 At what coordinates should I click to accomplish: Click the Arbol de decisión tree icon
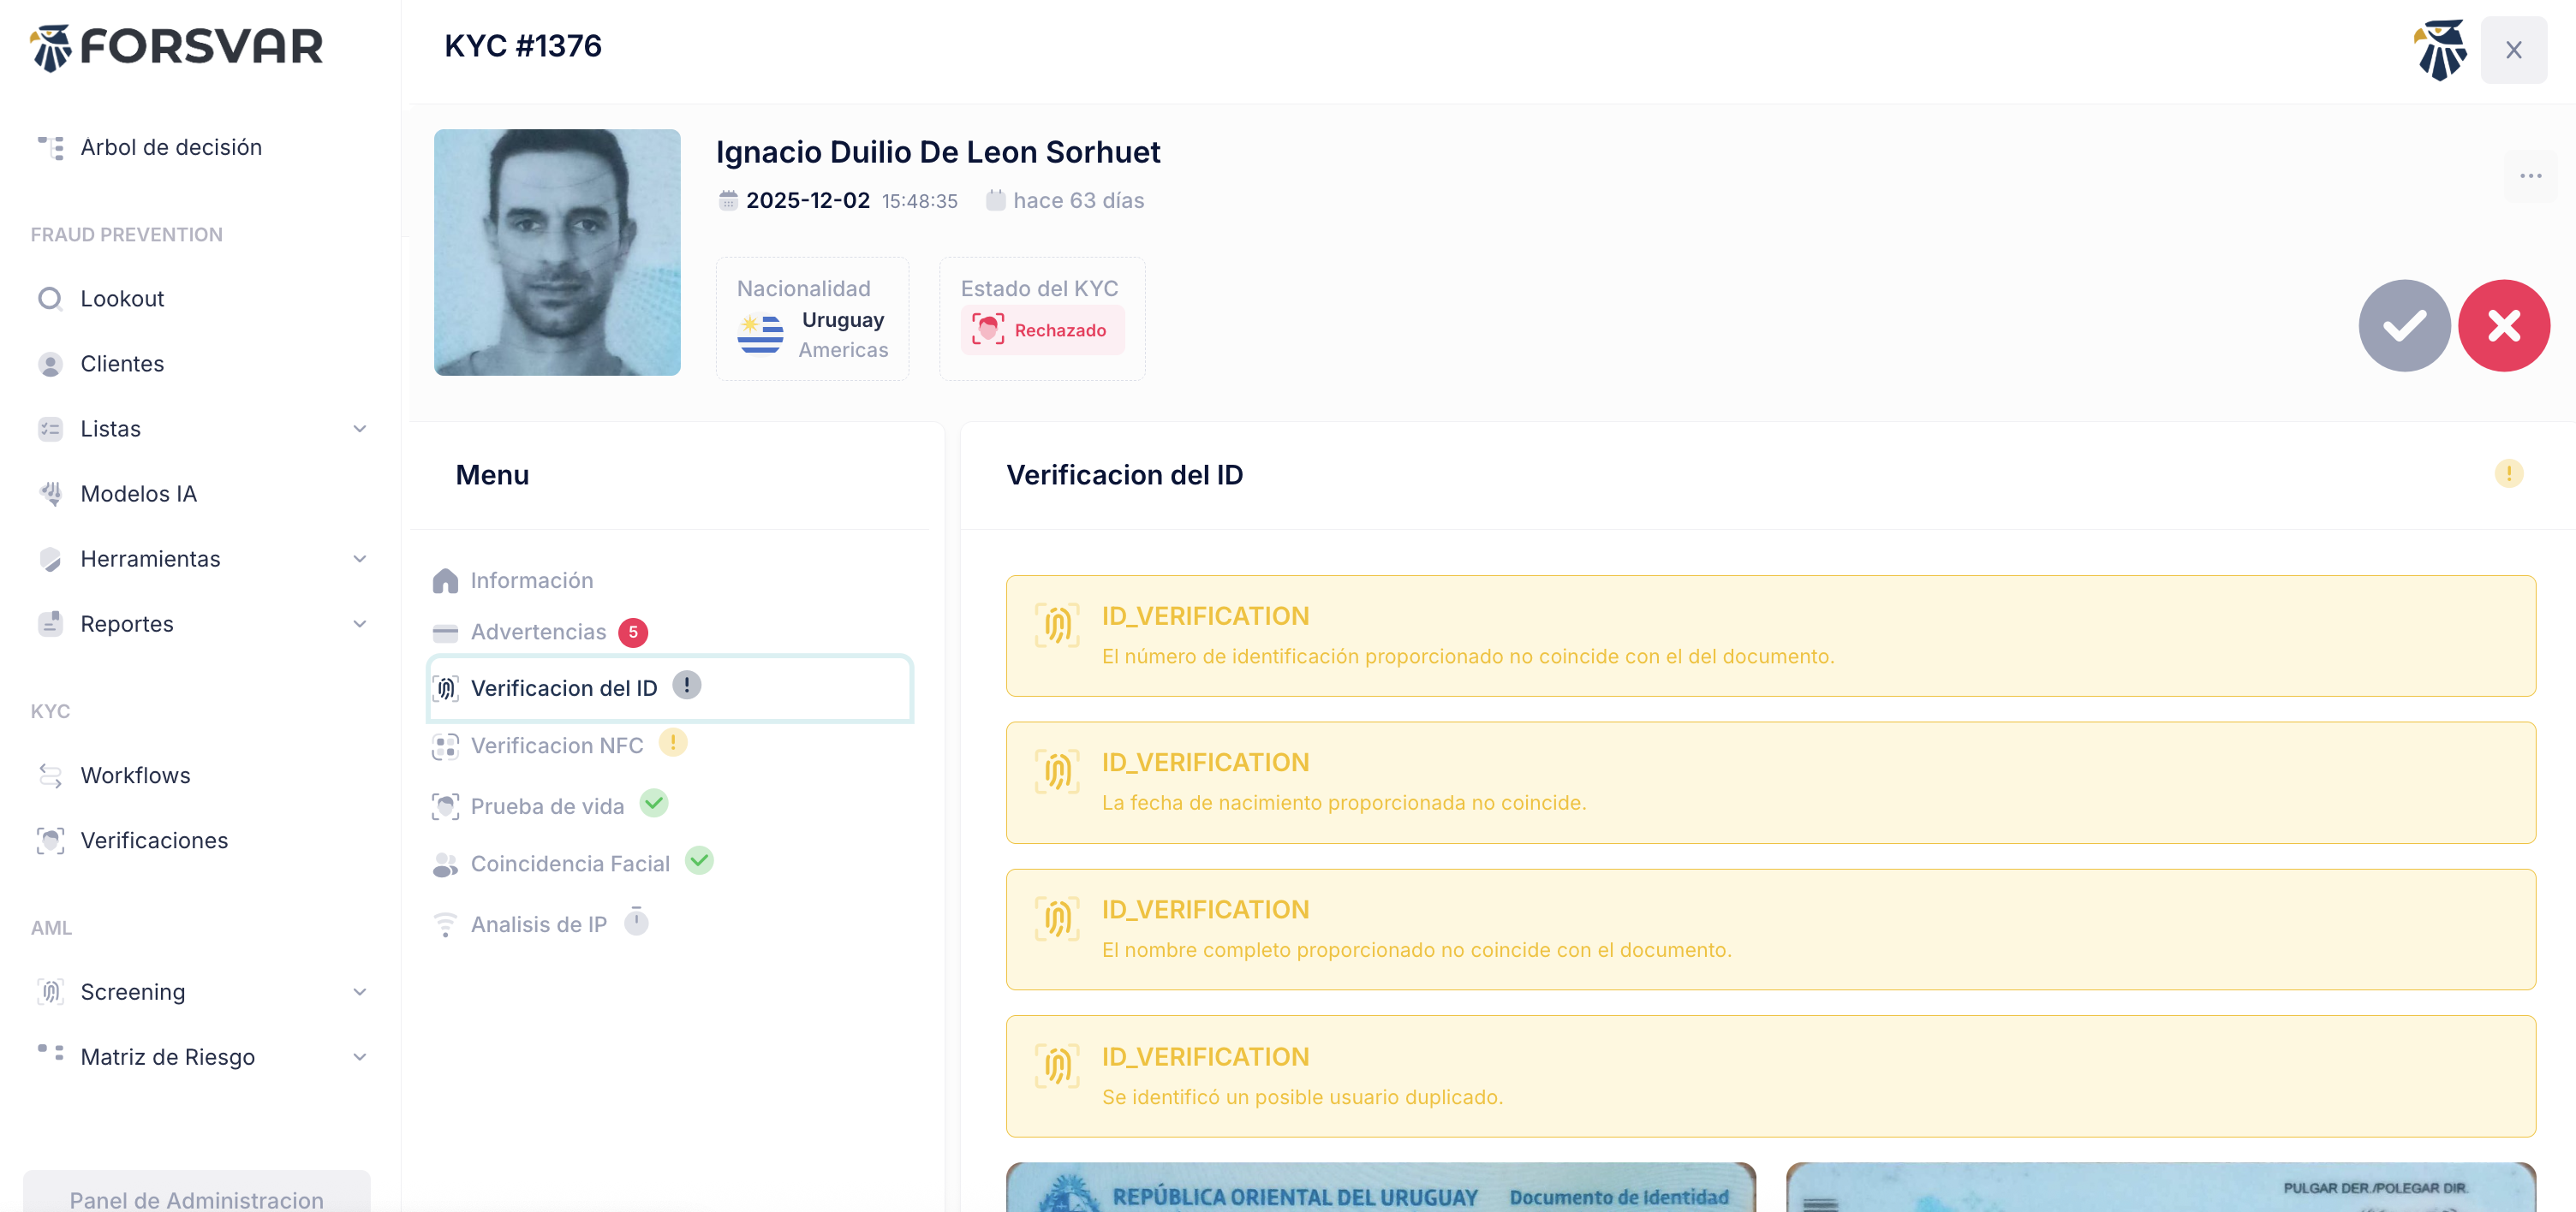click(50, 148)
